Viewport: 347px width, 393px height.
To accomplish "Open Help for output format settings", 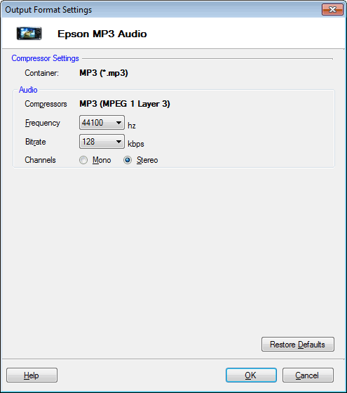I will coord(32,375).
